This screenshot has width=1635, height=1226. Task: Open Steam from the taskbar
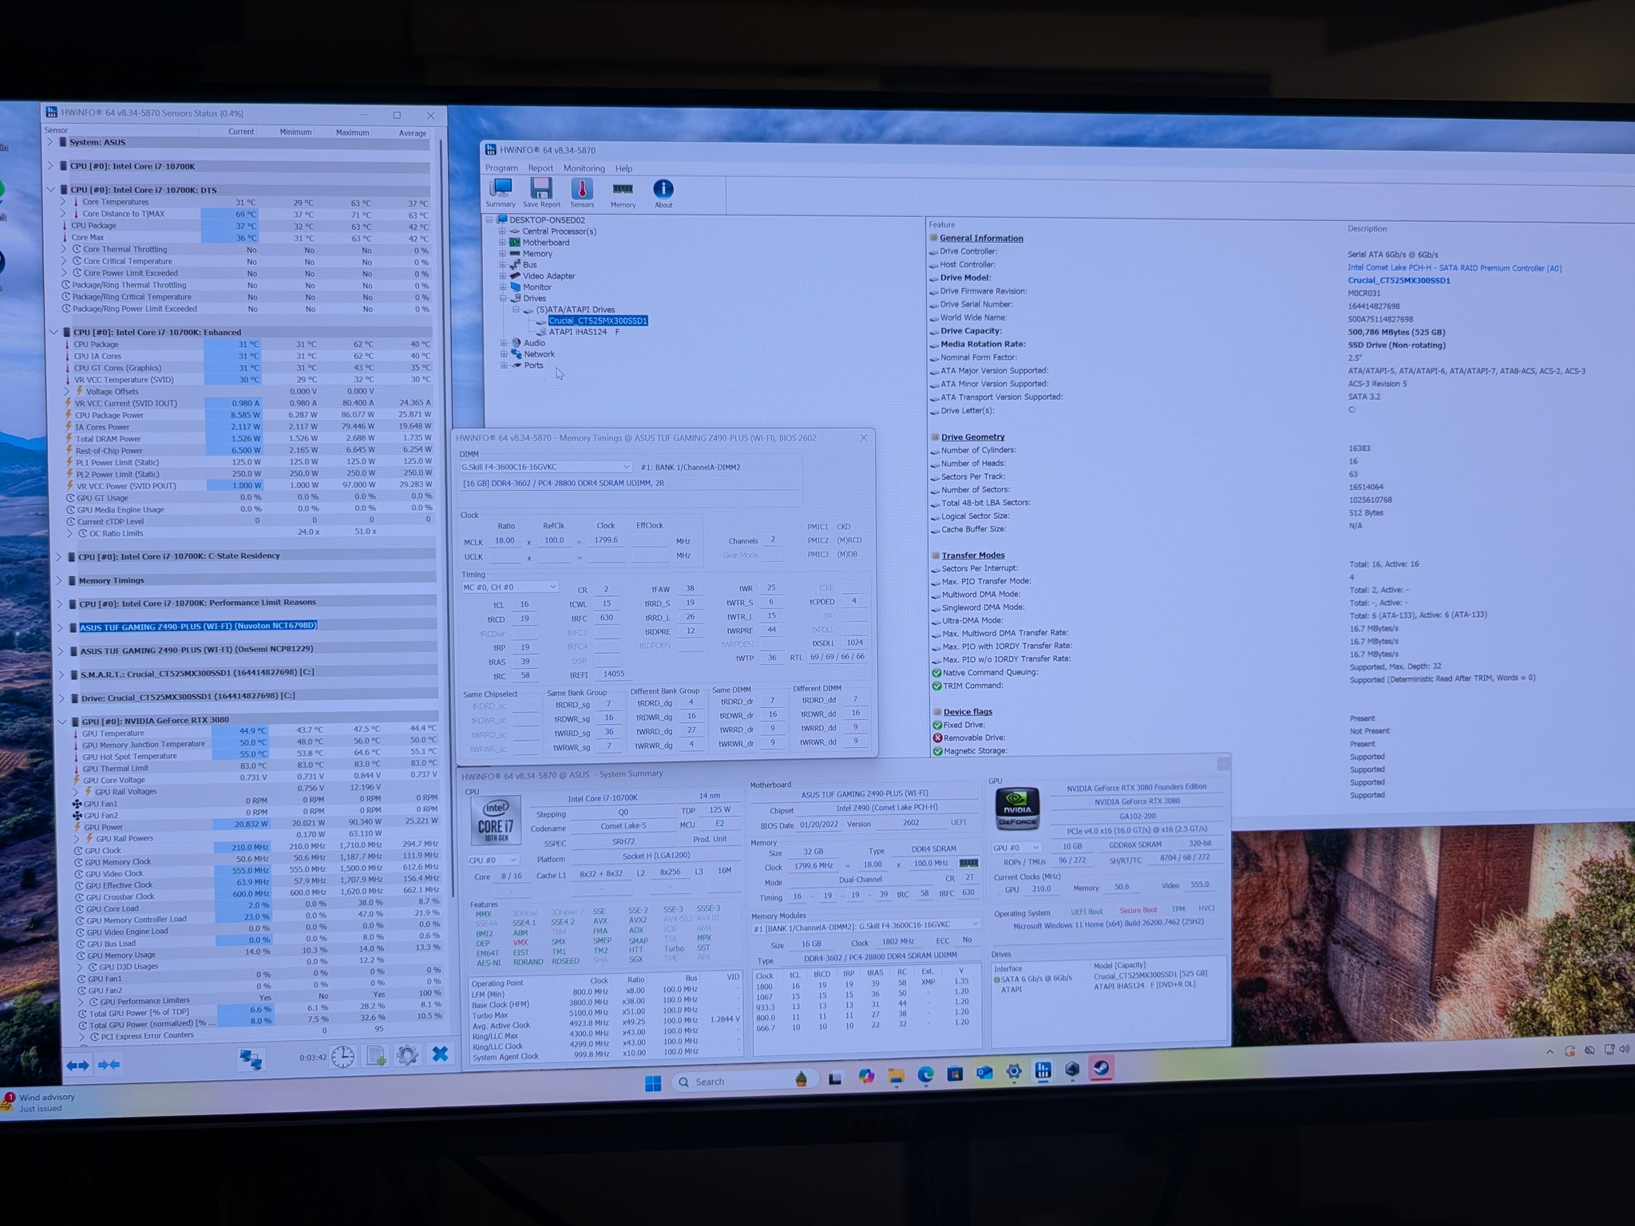pyautogui.click(x=1102, y=1068)
